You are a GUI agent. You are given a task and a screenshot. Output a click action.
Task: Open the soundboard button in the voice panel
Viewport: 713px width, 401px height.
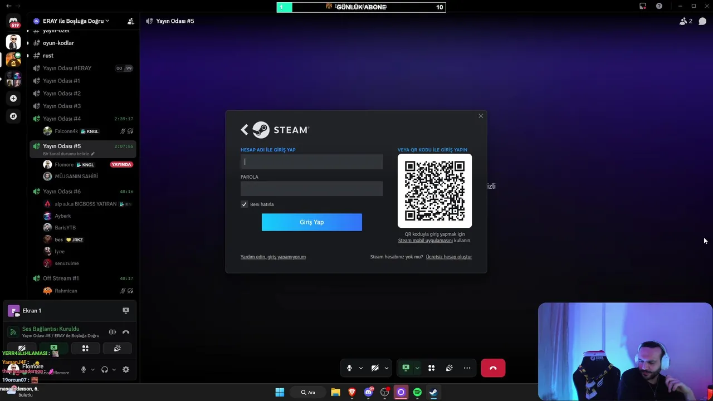(118, 349)
